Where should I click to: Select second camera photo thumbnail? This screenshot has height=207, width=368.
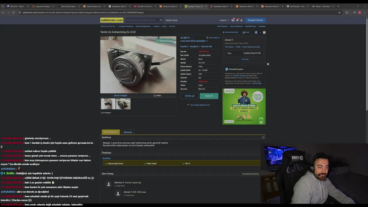pos(123,104)
